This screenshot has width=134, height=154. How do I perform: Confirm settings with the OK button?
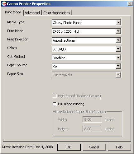click(x=69, y=147)
